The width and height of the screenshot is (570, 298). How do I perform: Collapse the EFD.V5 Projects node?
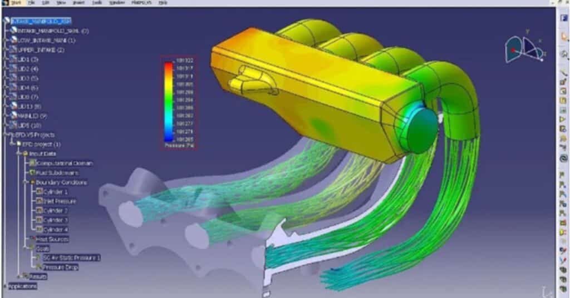point(5,135)
